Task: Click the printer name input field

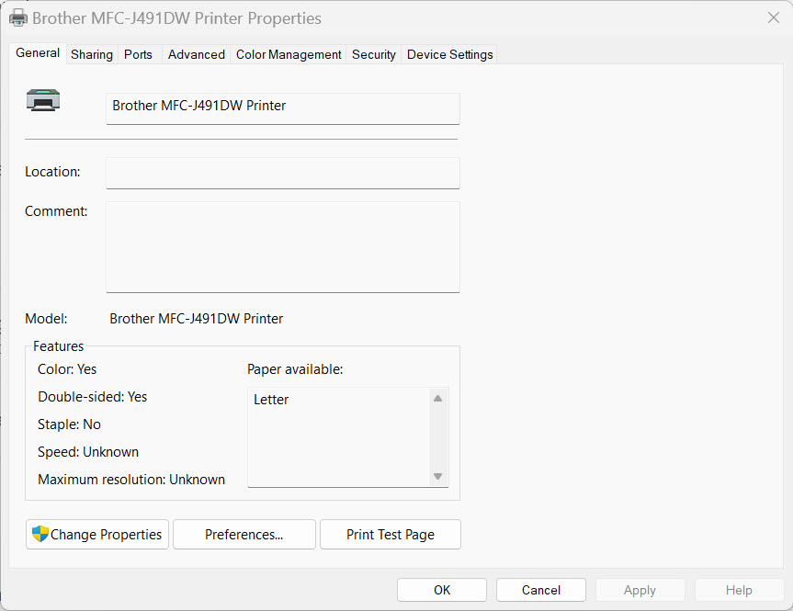Action: point(283,108)
